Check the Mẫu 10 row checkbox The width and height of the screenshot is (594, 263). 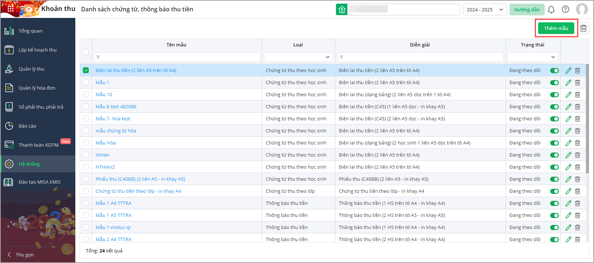[x=86, y=94]
